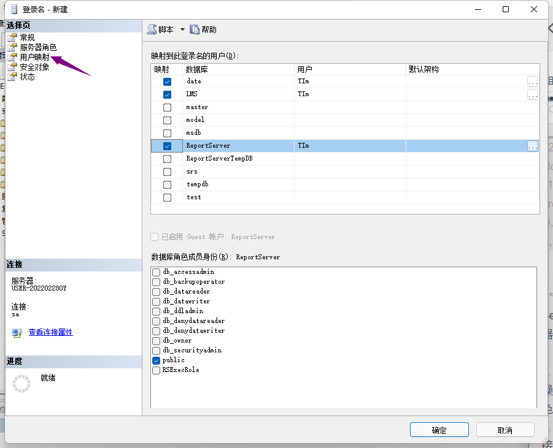Select the srs database name

coord(192,172)
